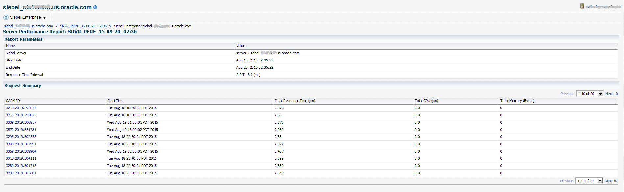Viewport: 624px width, 192px height.
Task: Open SARM ID 3579.2019.331781
Action: (x=21, y=130)
